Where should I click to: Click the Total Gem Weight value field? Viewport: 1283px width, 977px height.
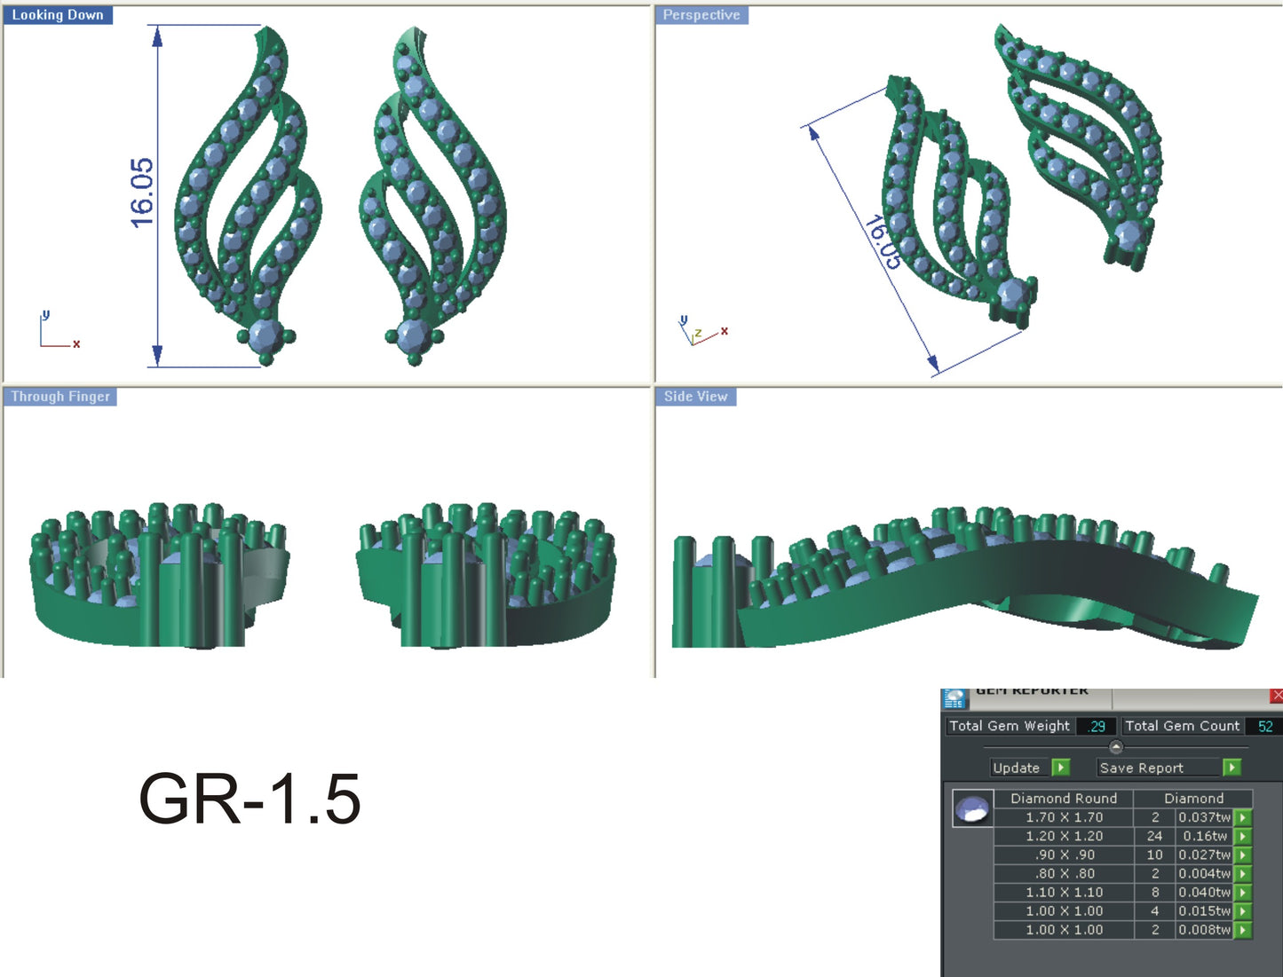(x=1096, y=725)
